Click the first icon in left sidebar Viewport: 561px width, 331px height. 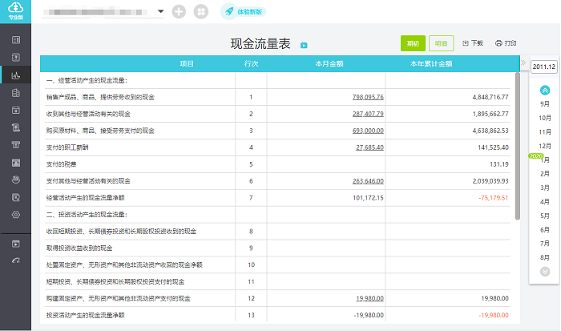point(15,39)
